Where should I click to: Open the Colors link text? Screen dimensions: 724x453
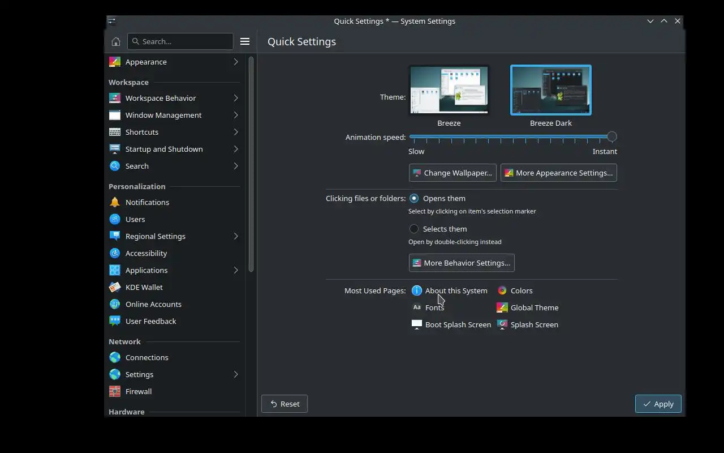tap(522, 290)
